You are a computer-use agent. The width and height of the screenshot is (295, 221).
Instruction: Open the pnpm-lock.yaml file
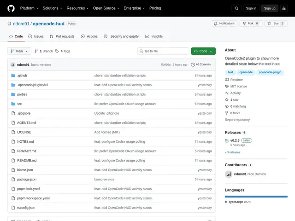tap(29, 189)
